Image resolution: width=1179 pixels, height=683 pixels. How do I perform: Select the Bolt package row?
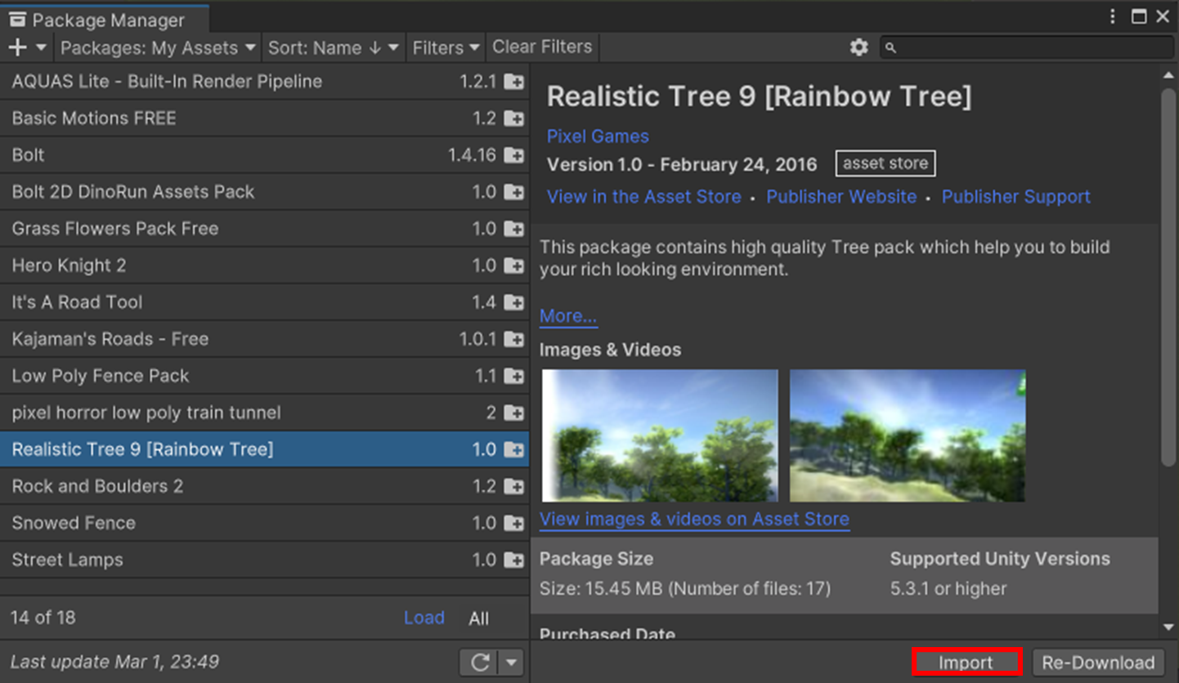click(264, 155)
